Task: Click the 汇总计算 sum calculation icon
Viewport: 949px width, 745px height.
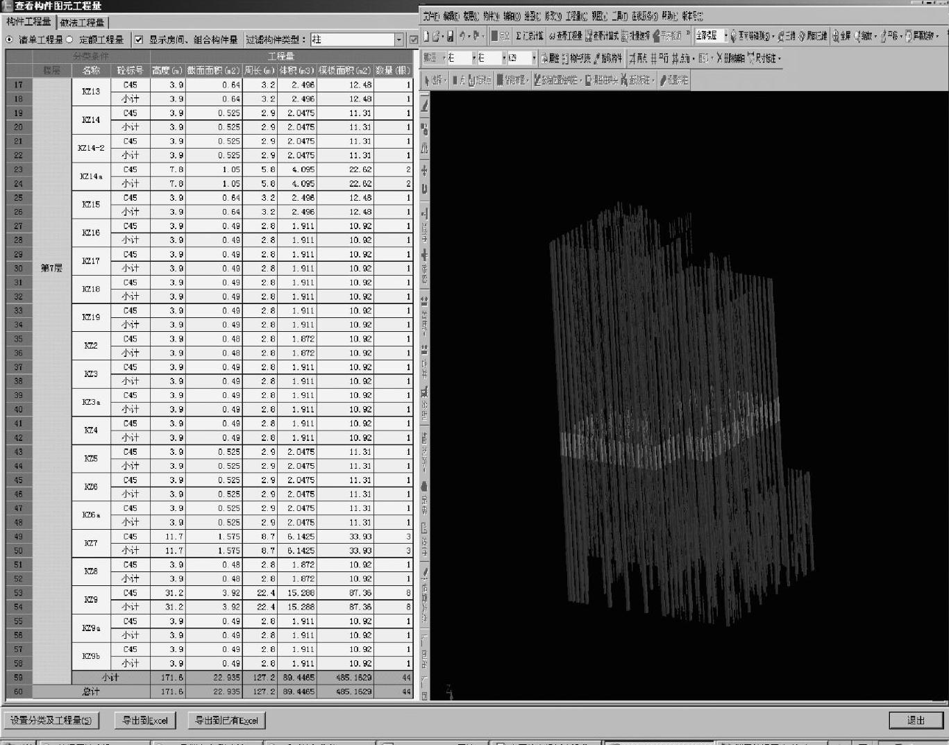Action: [x=530, y=36]
